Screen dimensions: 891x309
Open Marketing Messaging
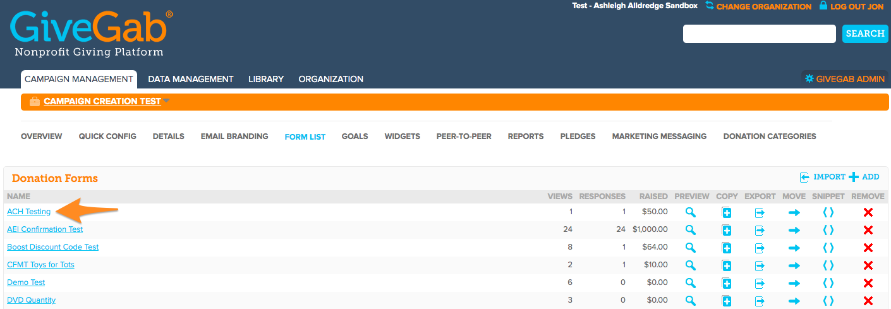tap(660, 136)
